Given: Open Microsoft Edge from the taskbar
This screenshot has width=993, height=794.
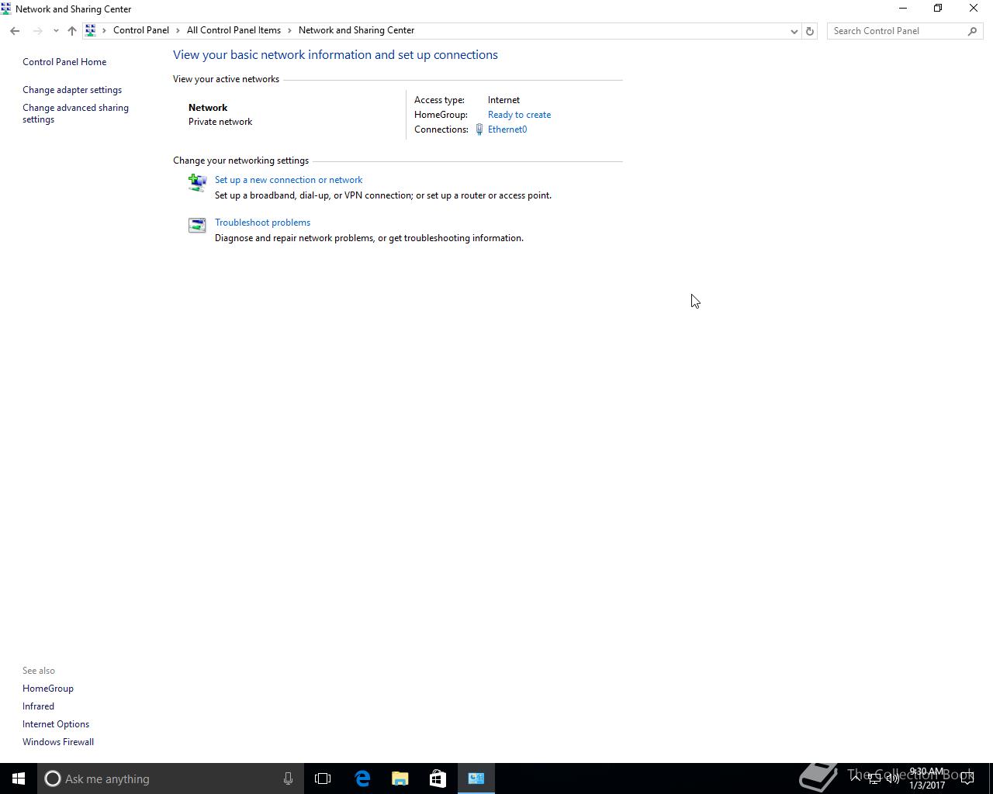Looking at the screenshot, I should (x=362, y=778).
